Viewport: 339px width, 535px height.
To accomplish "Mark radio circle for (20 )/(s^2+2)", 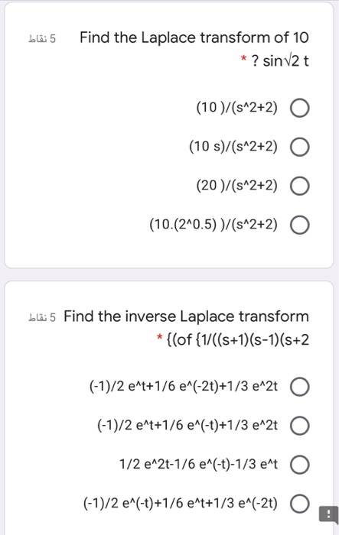I will (x=300, y=186).
